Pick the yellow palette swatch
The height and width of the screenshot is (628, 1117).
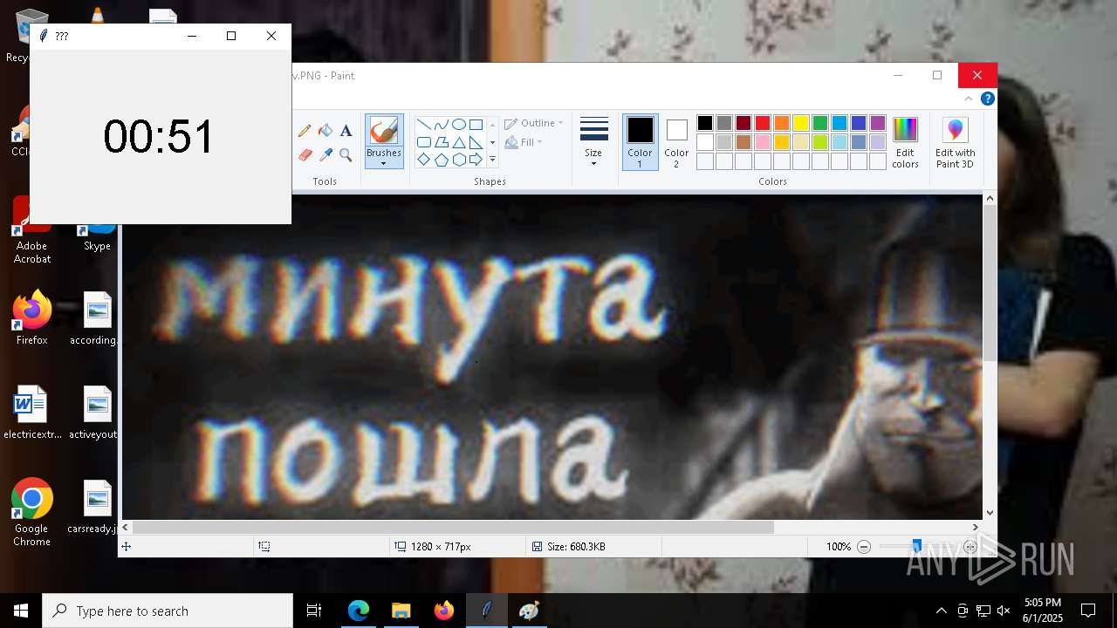coord(801,123)
